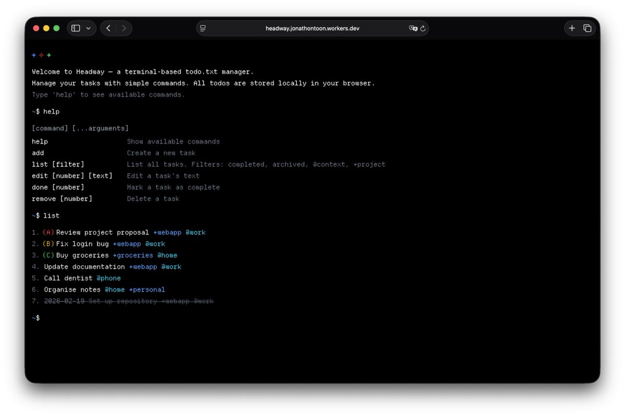Click 'Delete a task' description

pos(153,199)
